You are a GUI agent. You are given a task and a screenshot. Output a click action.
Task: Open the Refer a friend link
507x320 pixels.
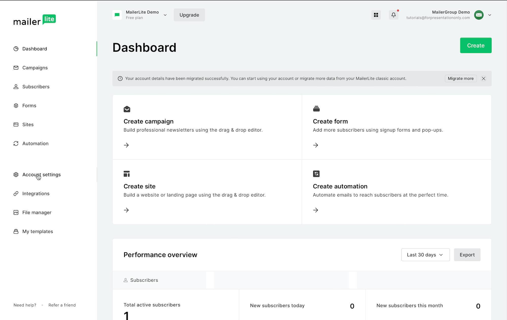click(62, 305)
